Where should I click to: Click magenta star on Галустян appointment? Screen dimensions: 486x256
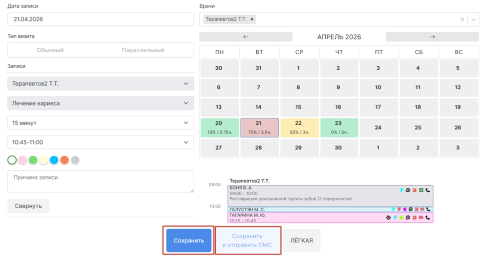pyautogui.click(x=405, y=210)
